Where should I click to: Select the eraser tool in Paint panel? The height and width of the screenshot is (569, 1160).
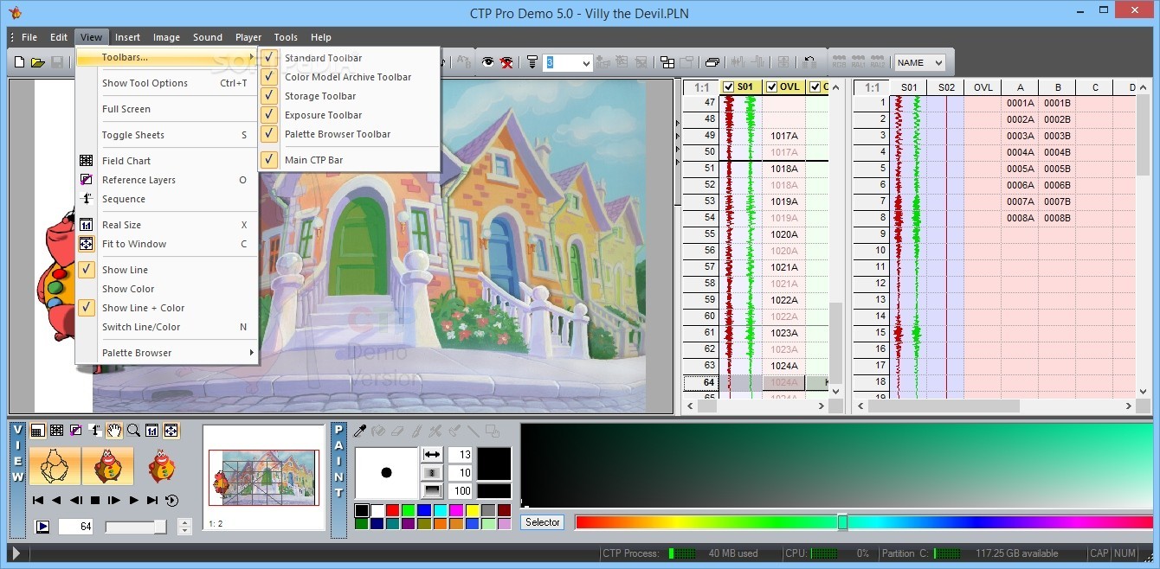[x=397, y=430]
